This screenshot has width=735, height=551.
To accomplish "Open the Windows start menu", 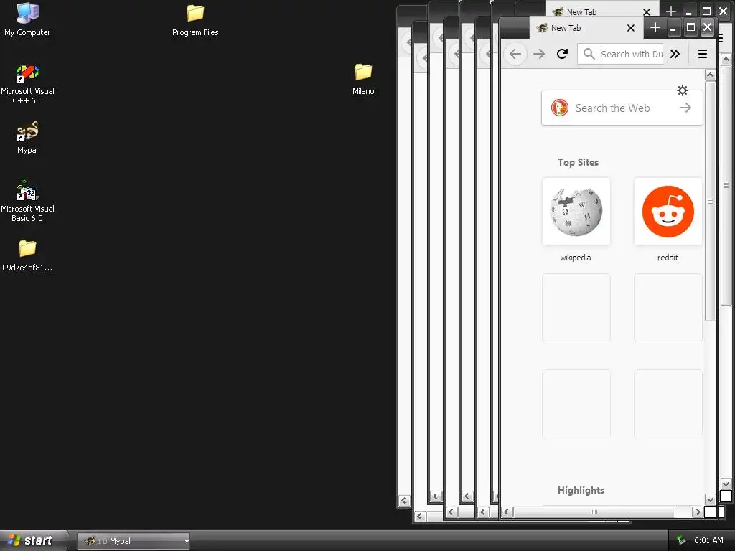I will [34, 541].
